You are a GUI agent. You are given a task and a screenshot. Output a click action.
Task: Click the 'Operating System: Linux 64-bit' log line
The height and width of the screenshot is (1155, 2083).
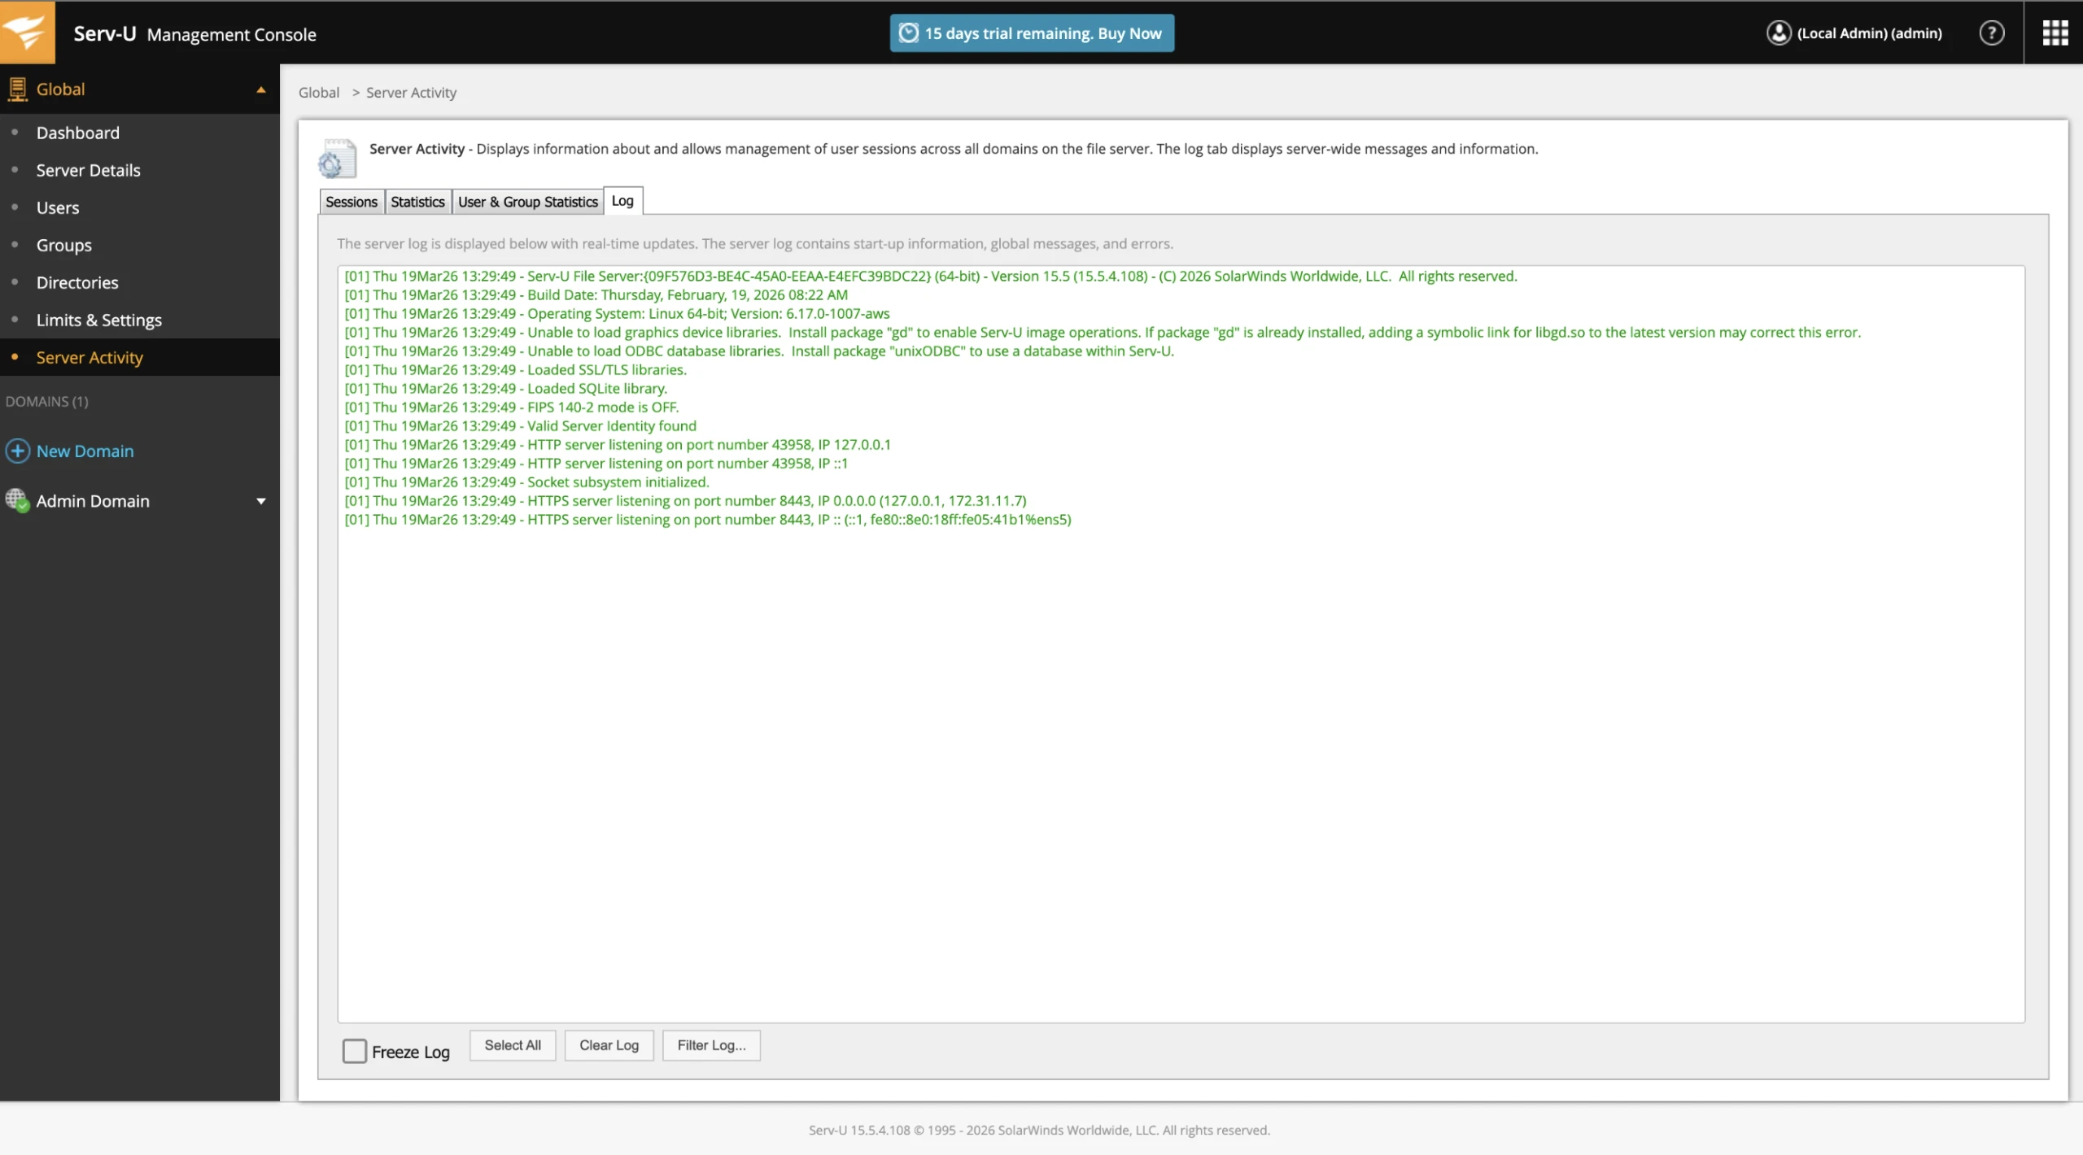617,313
